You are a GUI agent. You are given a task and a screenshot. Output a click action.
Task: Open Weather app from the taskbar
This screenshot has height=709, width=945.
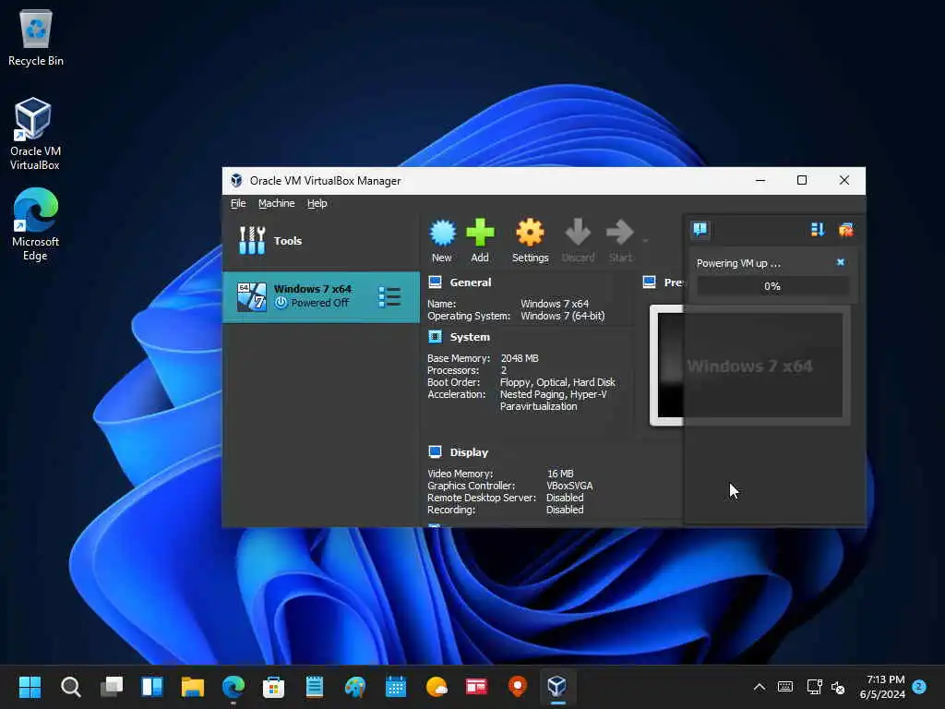(x=437, y=687)
